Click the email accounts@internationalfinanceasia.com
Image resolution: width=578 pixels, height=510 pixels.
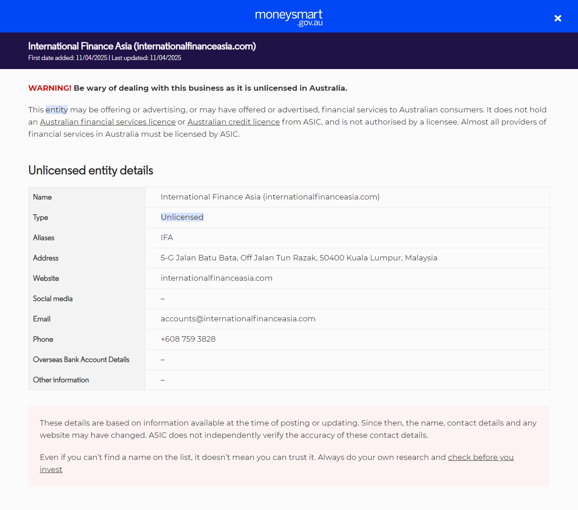point(238,319)
